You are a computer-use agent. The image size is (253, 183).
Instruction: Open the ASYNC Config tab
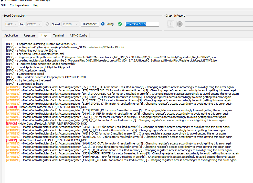(x=78, y=35)
